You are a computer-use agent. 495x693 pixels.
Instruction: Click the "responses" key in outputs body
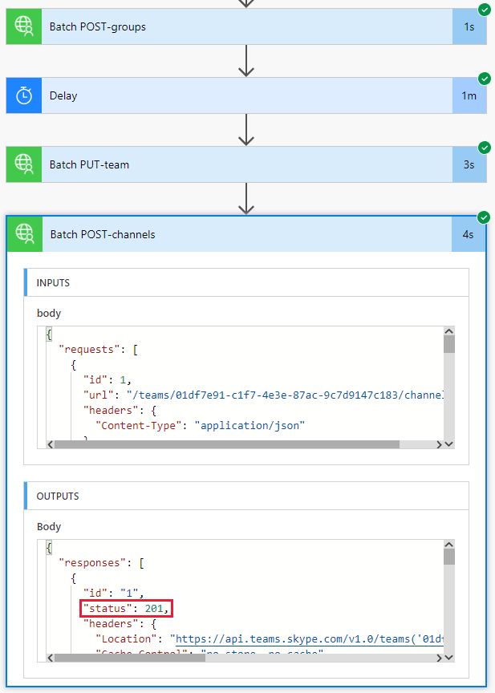(92, 562)
